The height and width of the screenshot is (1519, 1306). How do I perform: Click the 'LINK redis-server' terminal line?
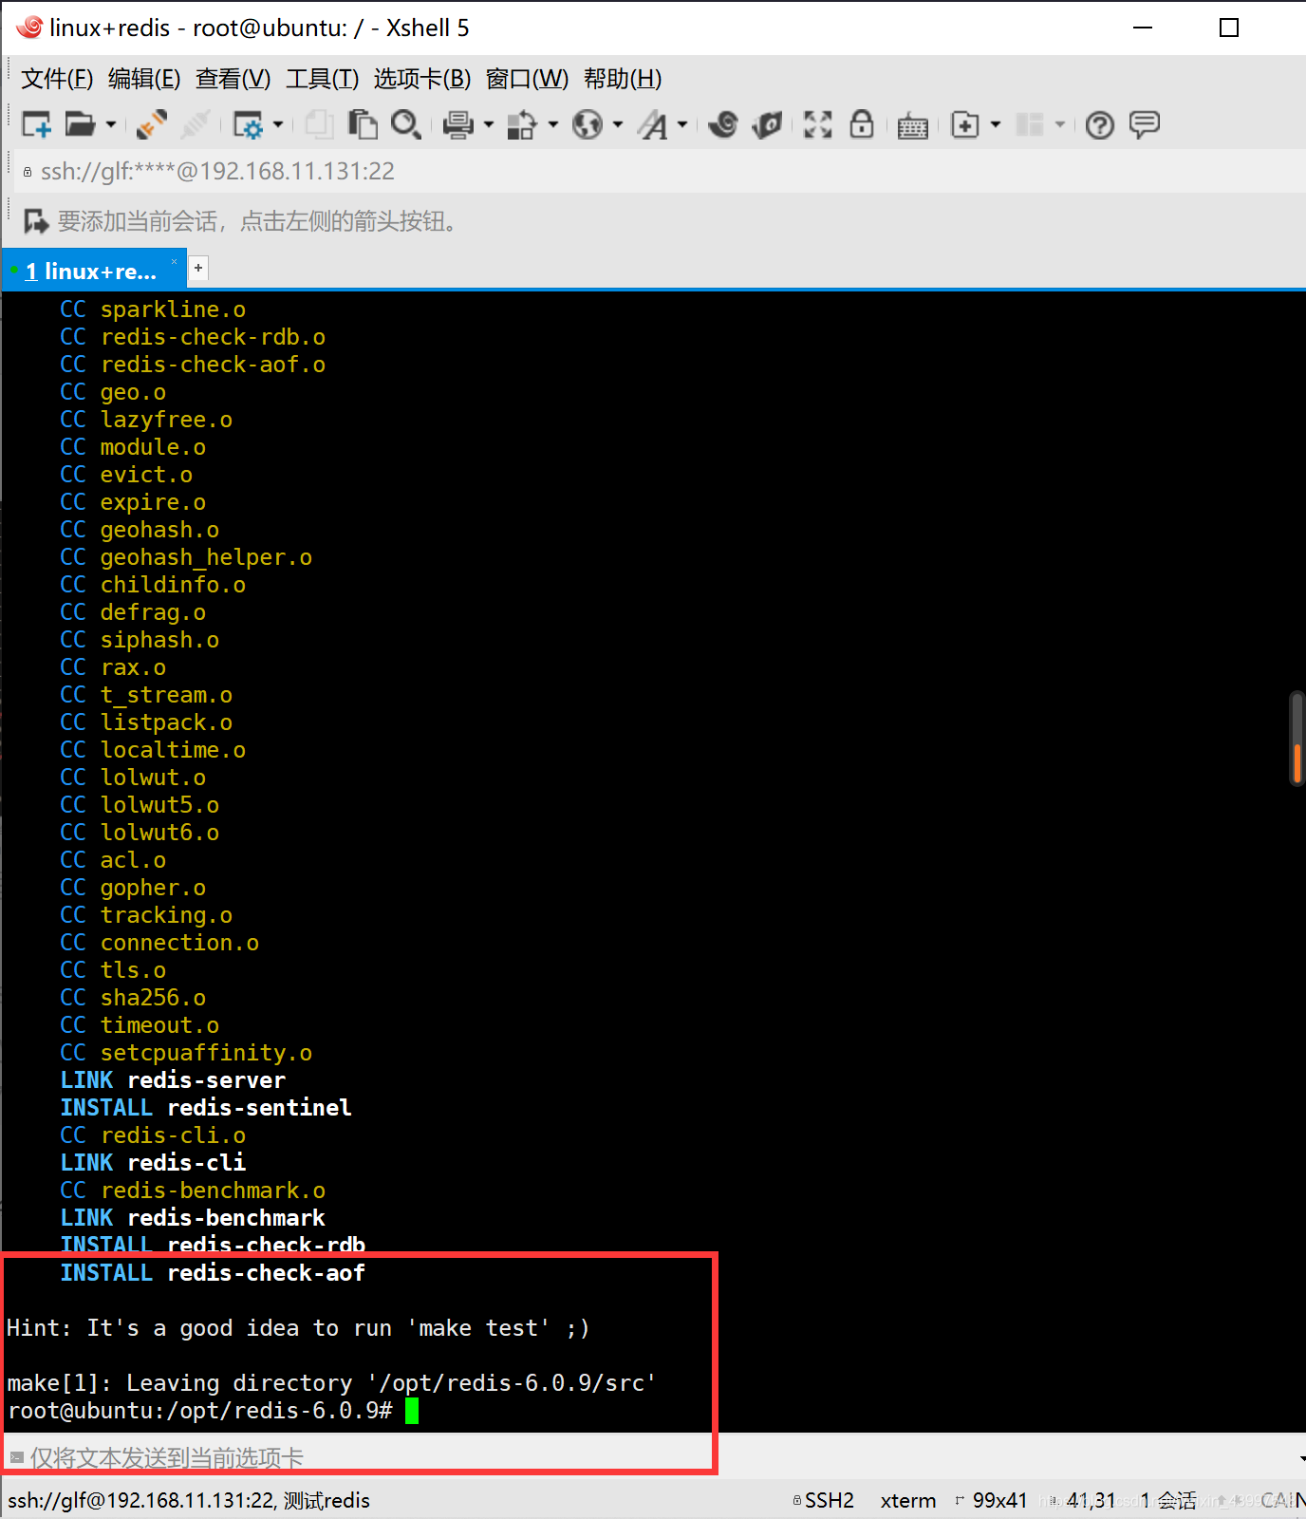pos(173,1080)
